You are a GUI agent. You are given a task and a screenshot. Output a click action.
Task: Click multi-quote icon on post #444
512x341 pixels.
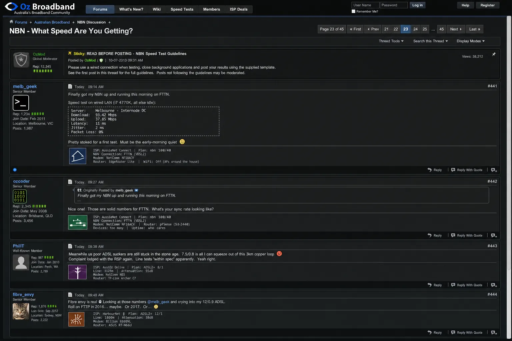[494, 333]
